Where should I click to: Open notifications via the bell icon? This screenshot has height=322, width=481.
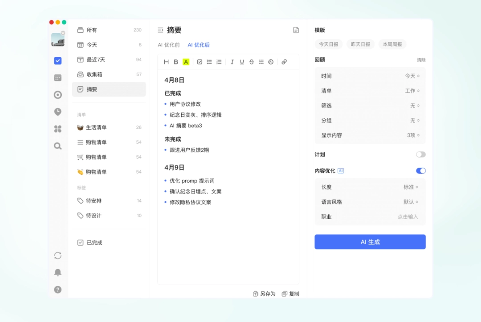click(57, 272)
